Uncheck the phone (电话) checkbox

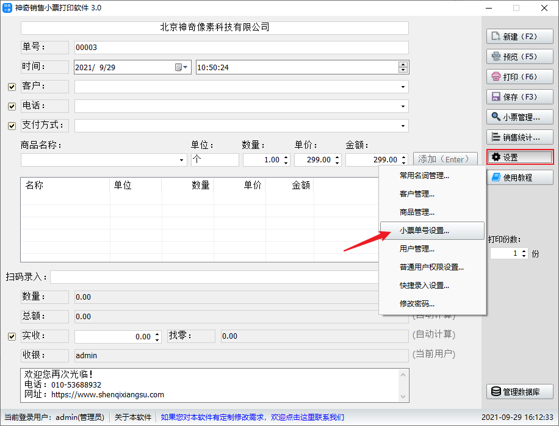point(12,107)
